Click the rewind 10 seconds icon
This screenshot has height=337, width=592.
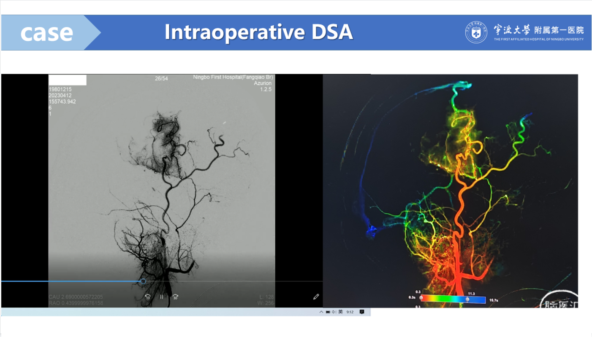coord(147,297)
